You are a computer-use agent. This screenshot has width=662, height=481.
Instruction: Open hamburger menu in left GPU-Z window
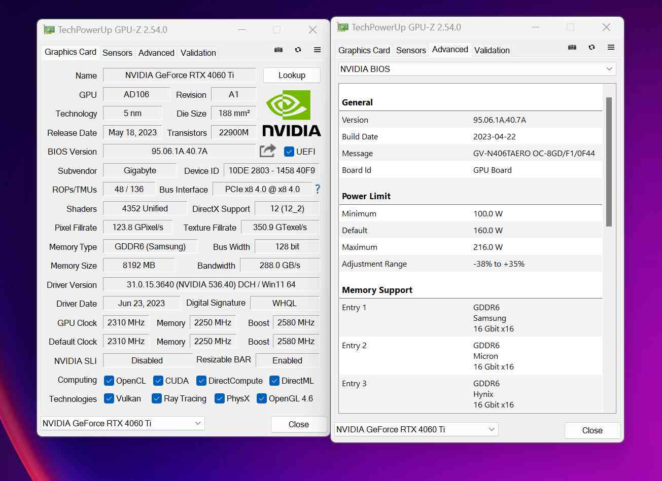coord(317,50)
